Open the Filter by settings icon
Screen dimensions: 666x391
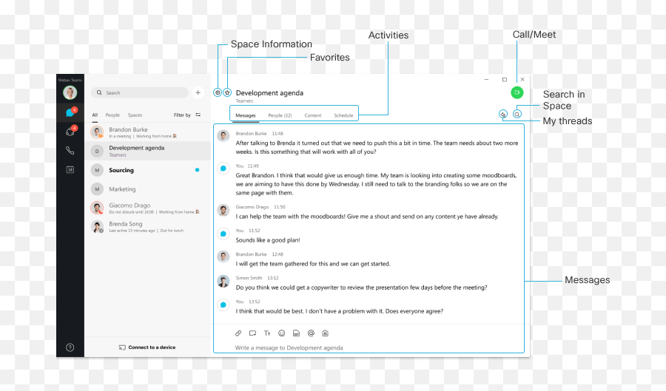(x=198, y=115)
